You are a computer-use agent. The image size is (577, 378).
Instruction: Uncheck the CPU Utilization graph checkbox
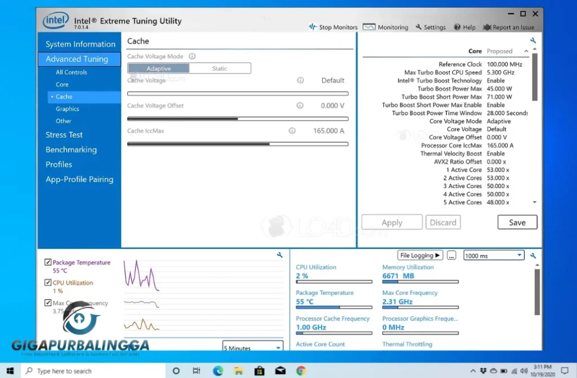click(48, 282)
